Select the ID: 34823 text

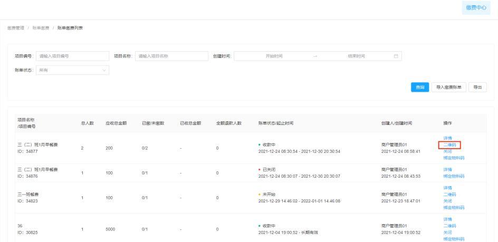pos(27,201)
